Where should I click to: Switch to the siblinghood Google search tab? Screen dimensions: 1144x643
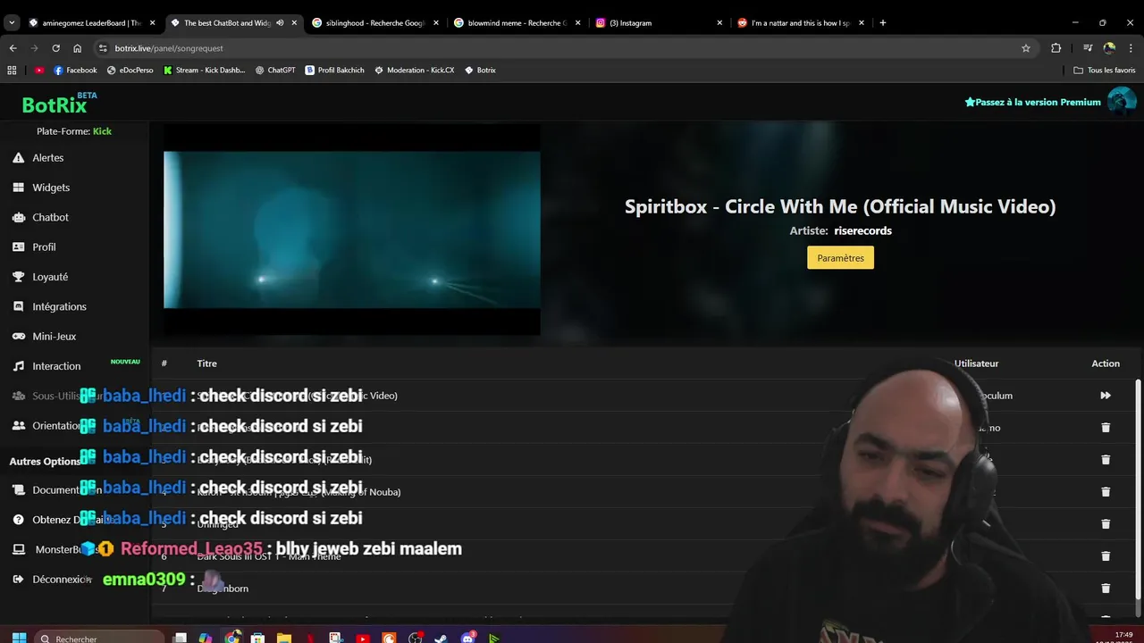click(375, 23)
